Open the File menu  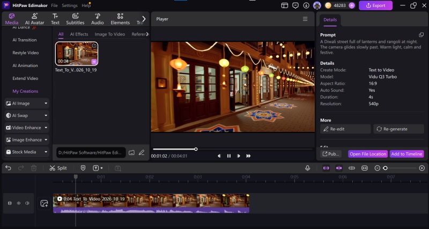click(55, 5)
